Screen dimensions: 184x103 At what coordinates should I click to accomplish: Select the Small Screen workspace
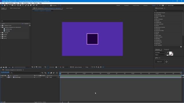coord(136,5)
